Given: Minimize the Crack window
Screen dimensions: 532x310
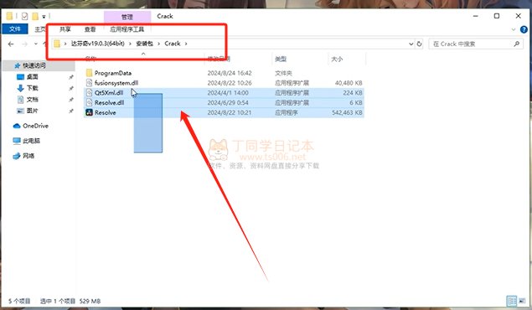Looking at the screenshot, I should [476, 16].
